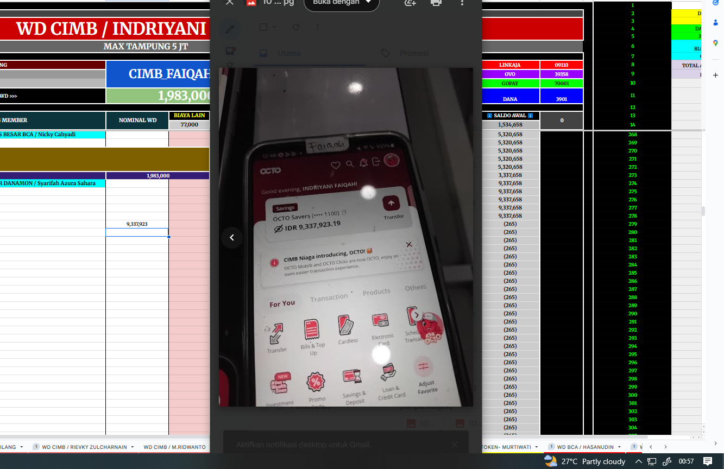Image resolution: width=724 pixels, height=469 pixels.
Task: Switch to WD CIMB / M.RIDWANTO sheet
Action: click(x=174, y=447)
